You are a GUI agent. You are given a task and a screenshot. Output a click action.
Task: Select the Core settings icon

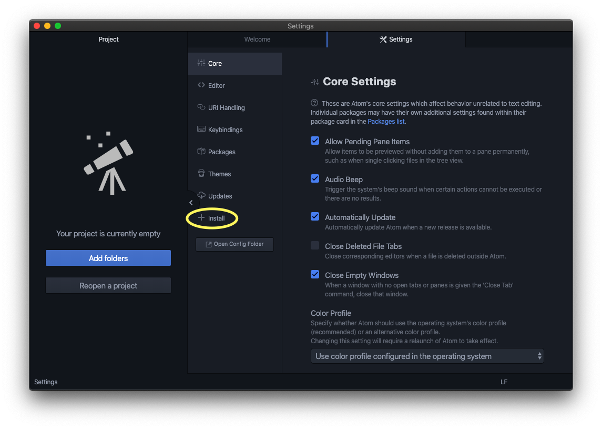202,63
